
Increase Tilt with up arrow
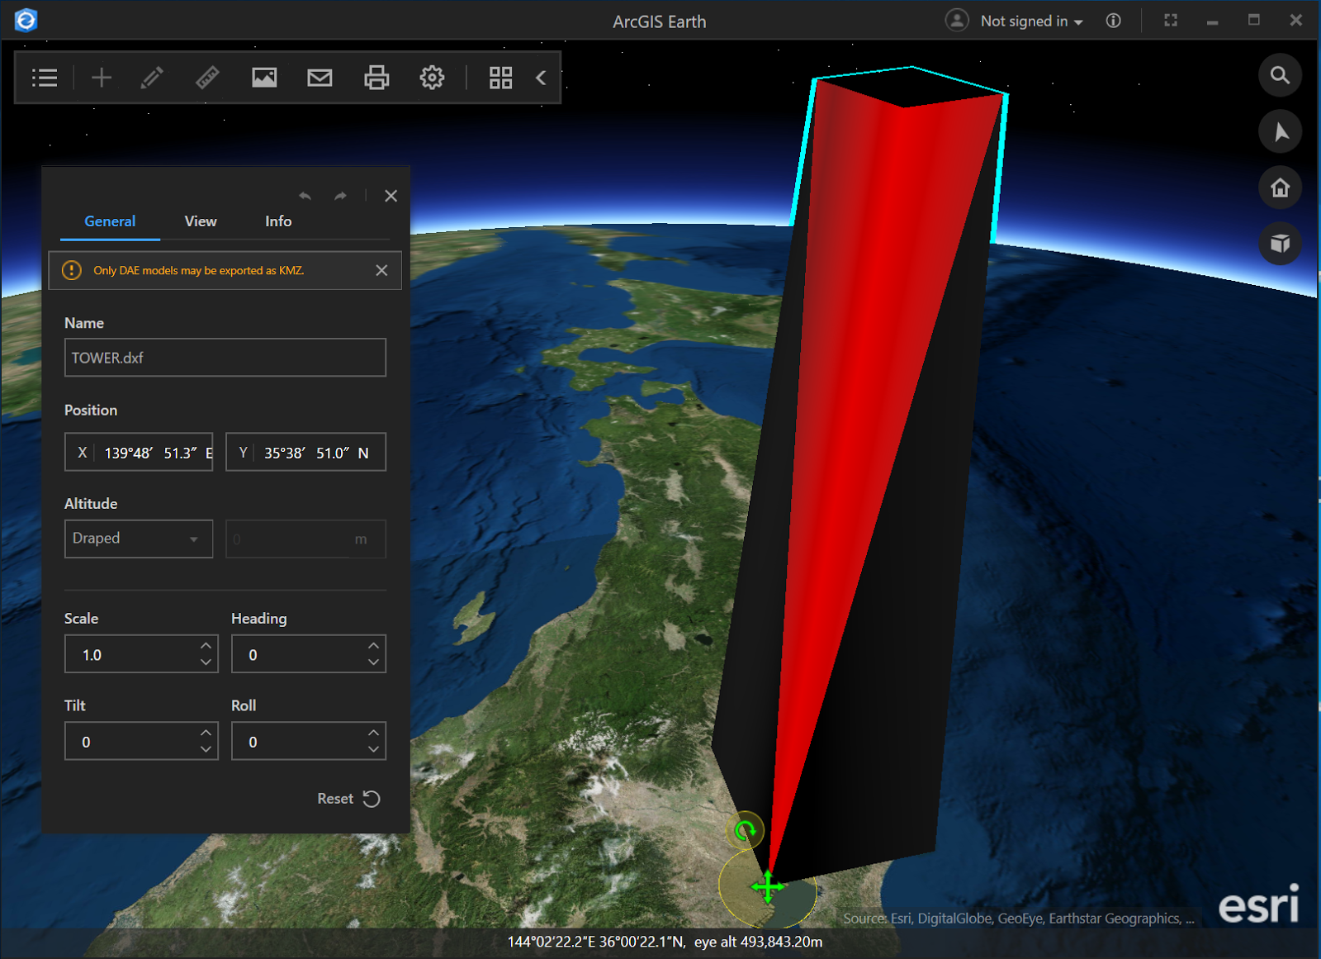point(206,732)
